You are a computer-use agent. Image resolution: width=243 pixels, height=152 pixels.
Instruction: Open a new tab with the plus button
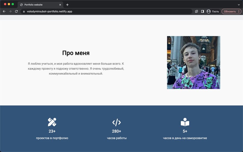coord(67,4)
